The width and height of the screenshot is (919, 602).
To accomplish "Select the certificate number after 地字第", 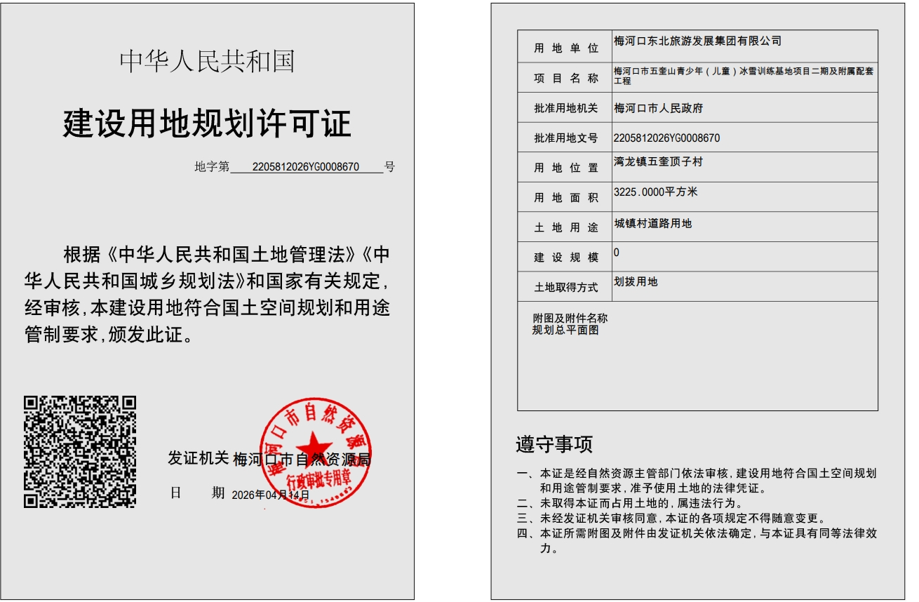I will (306, 167).
